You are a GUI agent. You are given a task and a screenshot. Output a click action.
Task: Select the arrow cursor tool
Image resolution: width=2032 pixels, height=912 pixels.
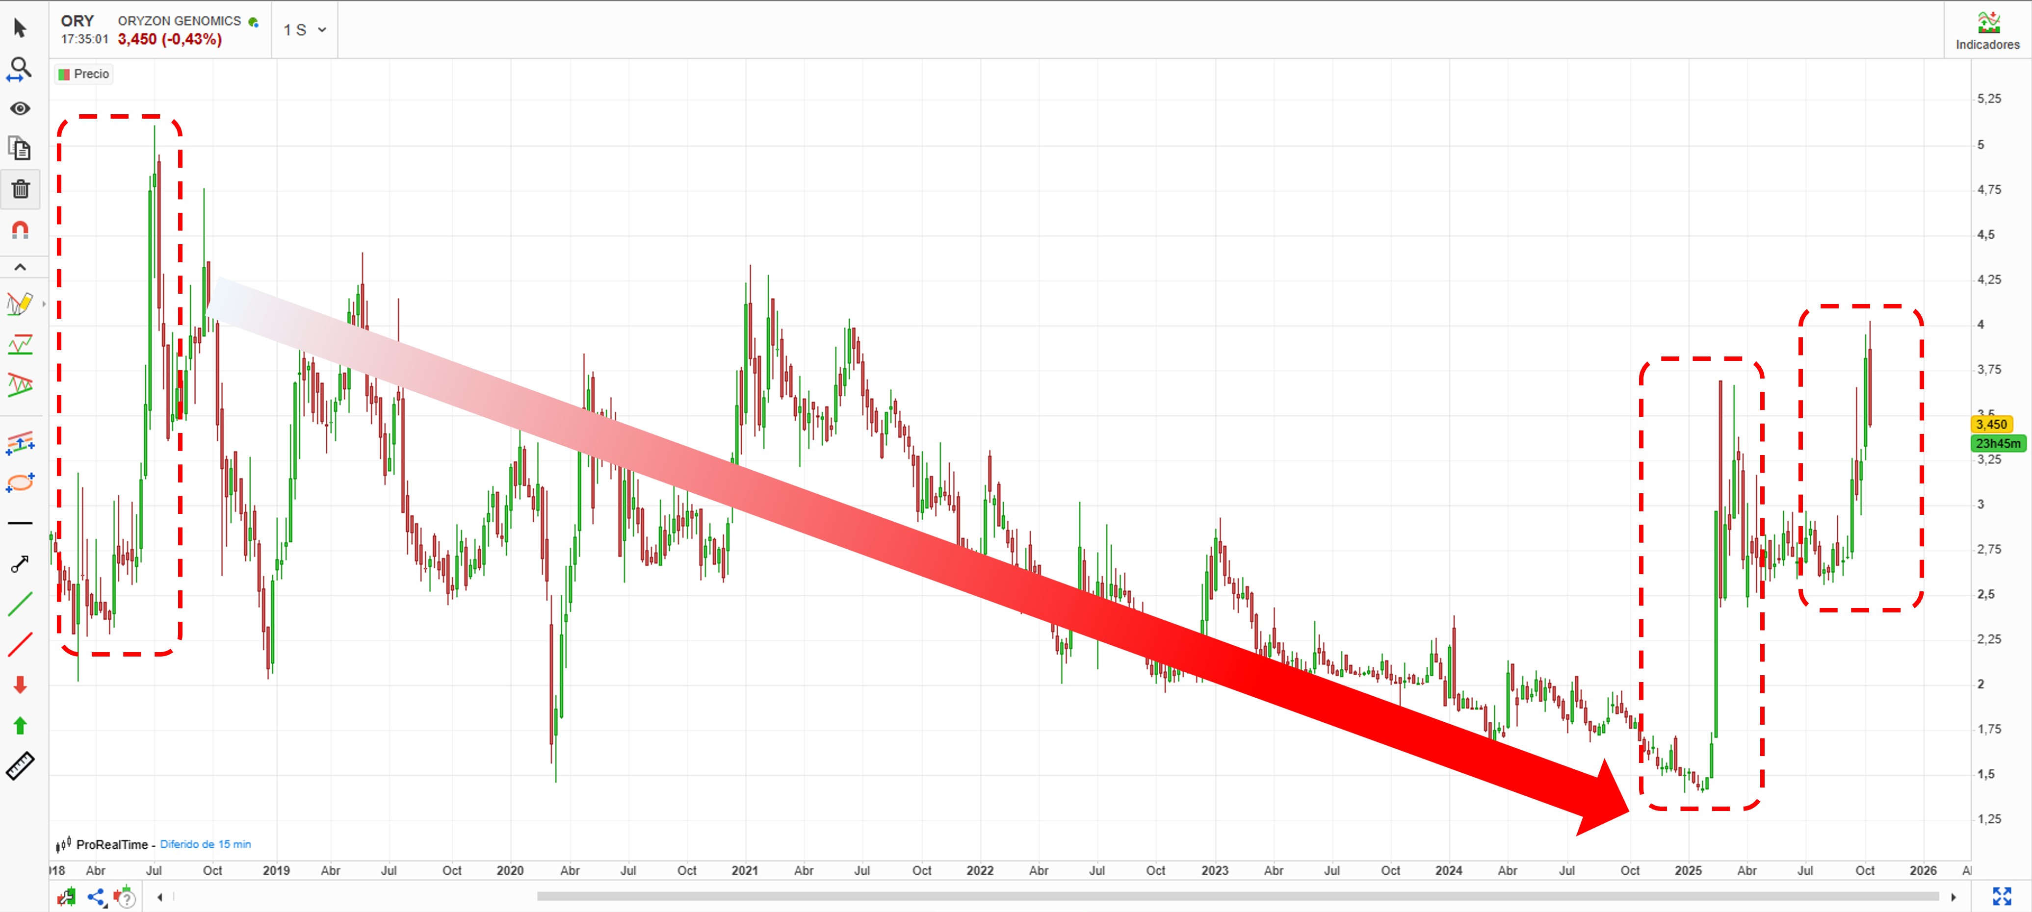(21, 29)
